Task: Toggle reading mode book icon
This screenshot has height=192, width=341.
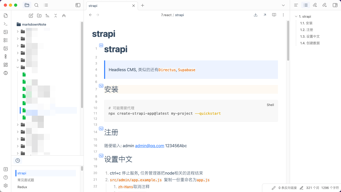Action: [274, 15]
